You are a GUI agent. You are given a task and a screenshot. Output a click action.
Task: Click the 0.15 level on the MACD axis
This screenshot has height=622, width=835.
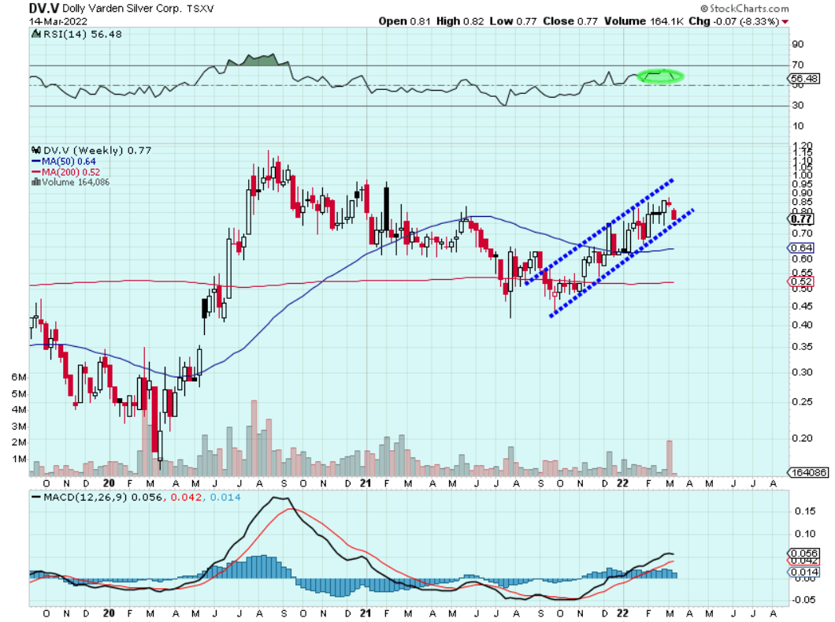coord(804,511)
